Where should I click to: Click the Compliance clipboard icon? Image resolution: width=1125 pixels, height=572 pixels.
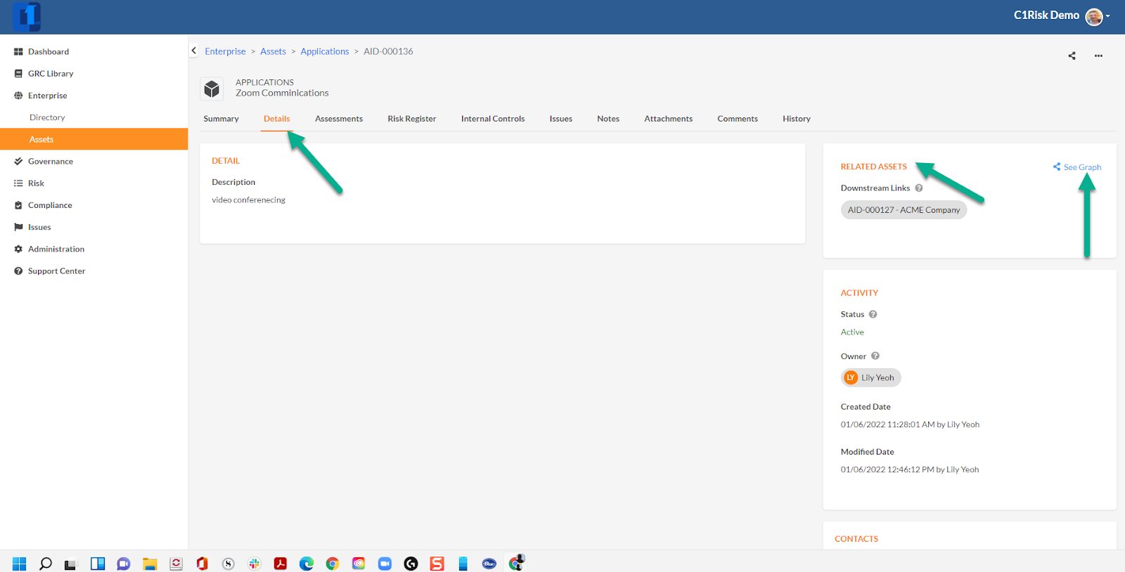click(18, 205)
